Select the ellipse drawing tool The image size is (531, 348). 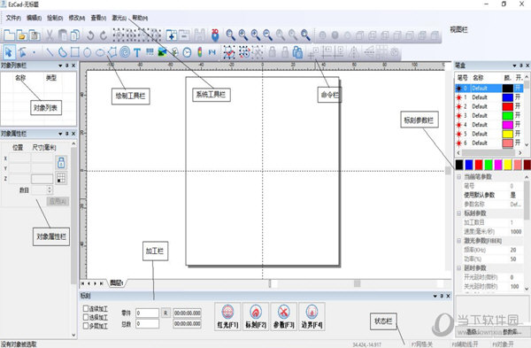(100, 52)
